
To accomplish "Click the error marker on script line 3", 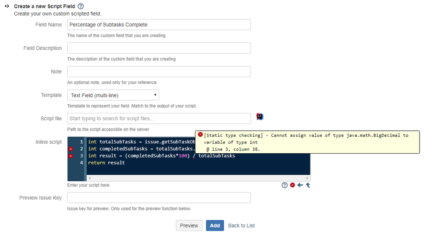I will point(71,156).
